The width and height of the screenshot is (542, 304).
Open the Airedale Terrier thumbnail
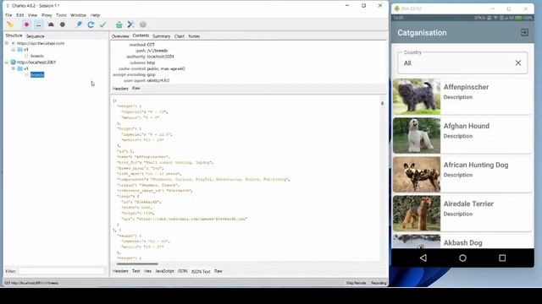(x=417, y=214)
